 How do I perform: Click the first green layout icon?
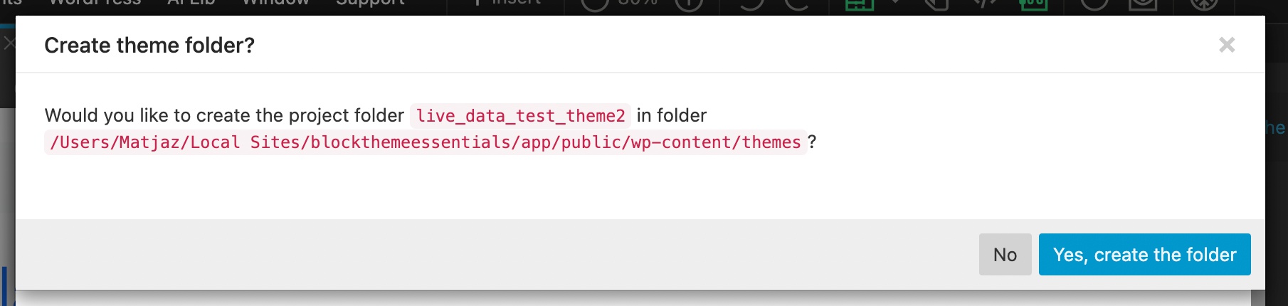coord(859,4)
